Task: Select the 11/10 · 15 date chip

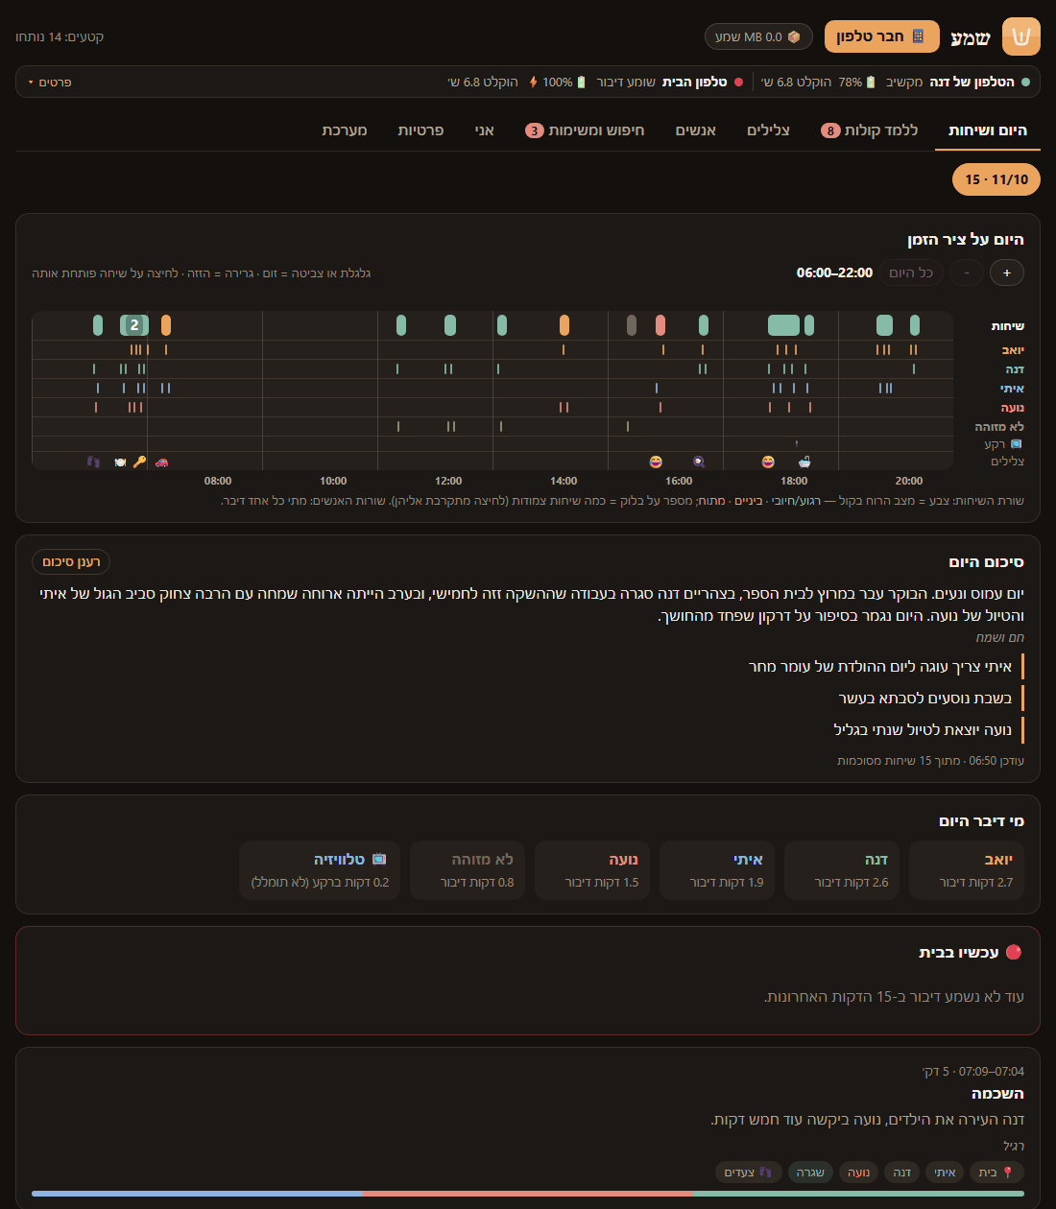Action: point(996,179)
